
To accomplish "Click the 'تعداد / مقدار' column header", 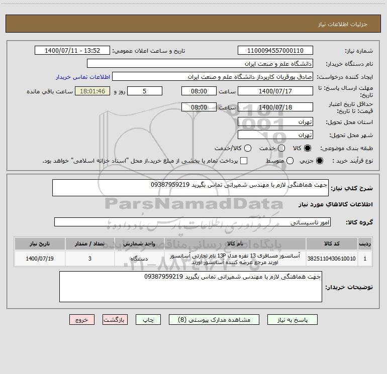I will pos(90,243).
